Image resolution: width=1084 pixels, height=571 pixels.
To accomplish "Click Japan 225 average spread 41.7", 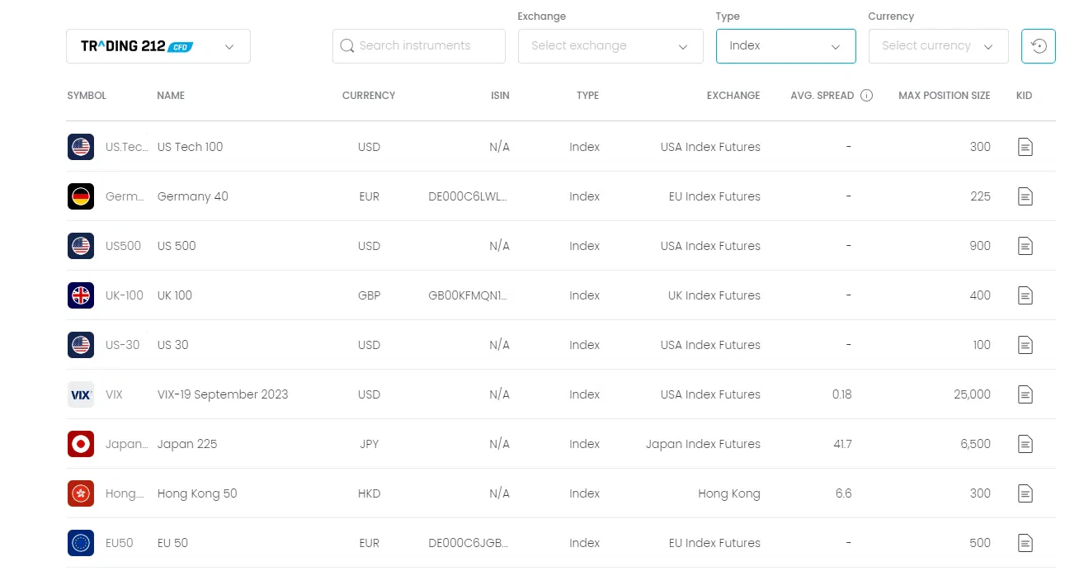I will click(x=842, y=444).
